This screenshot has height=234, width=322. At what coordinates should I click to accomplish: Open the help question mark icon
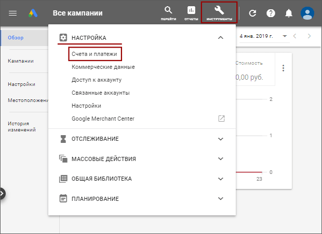(271, 13)
